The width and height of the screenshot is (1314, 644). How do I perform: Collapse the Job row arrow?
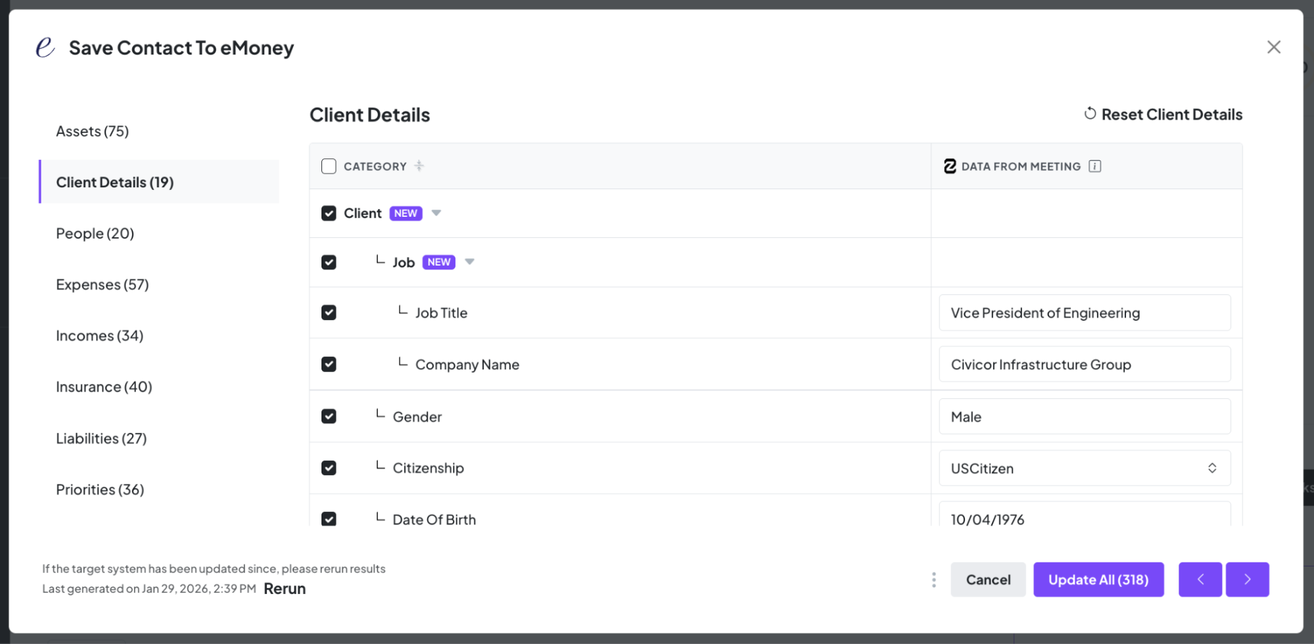pyautogui.click(x=469, y=262)
